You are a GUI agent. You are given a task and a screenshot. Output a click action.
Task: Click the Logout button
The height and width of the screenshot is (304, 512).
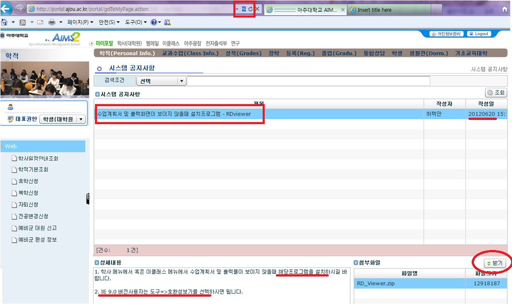pyautogui.click(x=479, y=34)
